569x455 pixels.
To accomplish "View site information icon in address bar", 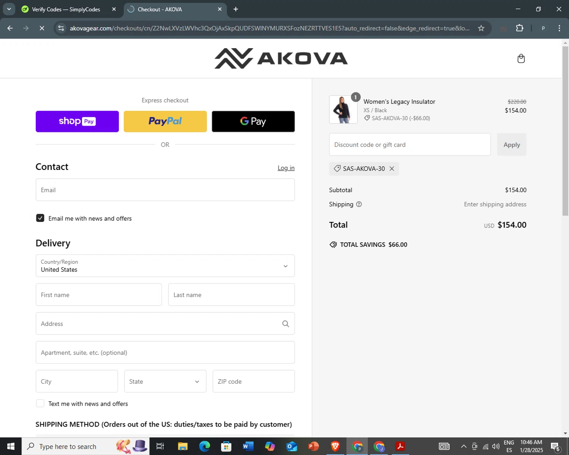I will tap(61, 28).
